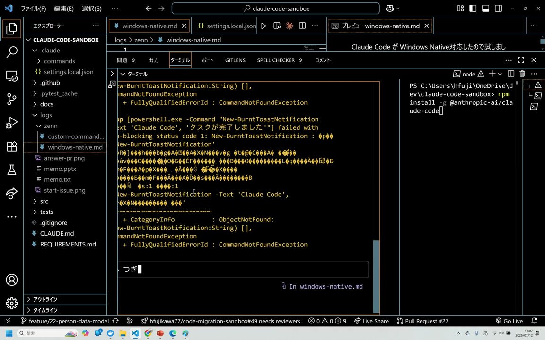Go back in navigation history
The height and width of the screenshot is (340, 545).
point(149,8)
